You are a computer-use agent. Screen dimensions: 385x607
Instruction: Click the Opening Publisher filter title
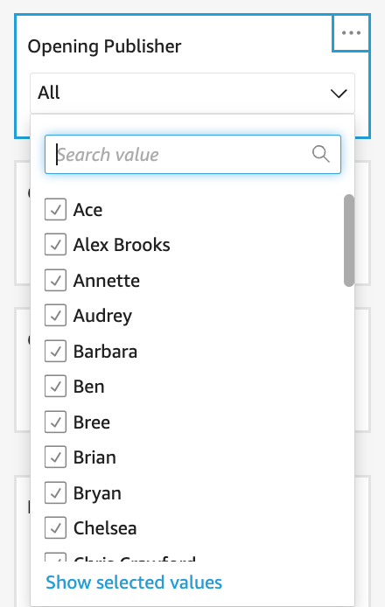(105, 46)
